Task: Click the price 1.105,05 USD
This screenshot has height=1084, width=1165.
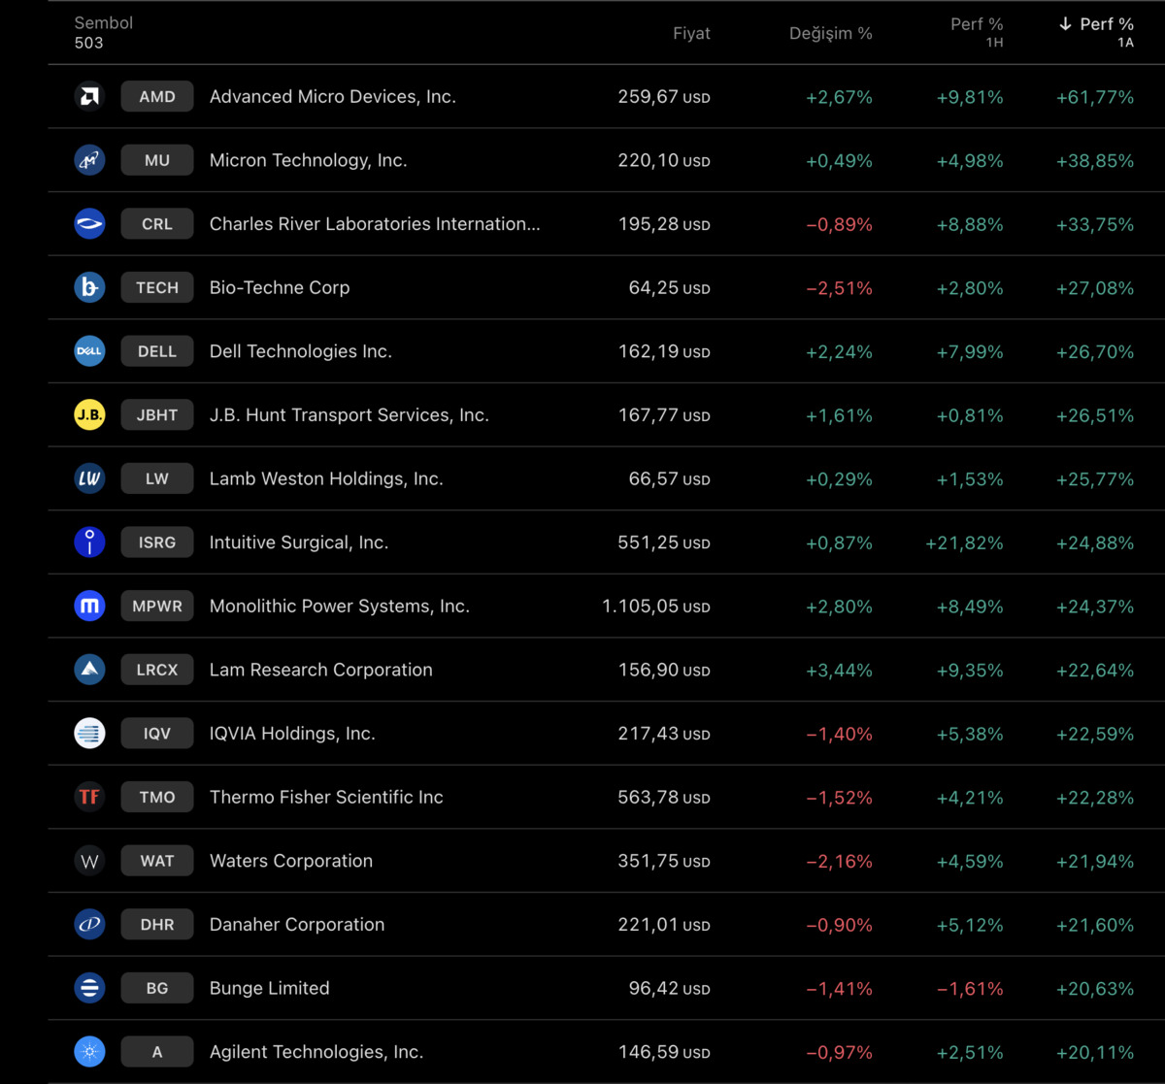Action: 656,606
